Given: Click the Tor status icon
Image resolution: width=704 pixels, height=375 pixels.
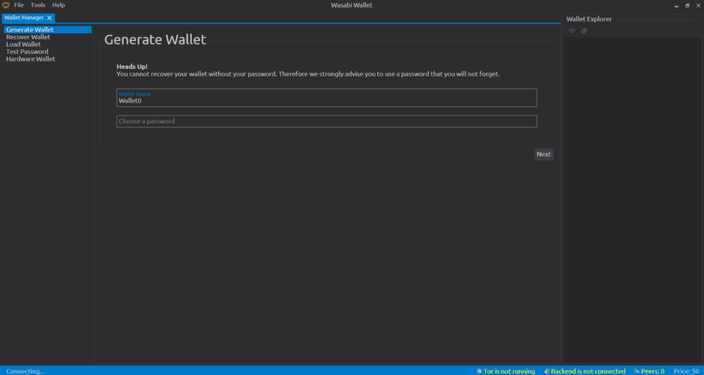Looking at the screenshot, I should (x=479, y=372).
